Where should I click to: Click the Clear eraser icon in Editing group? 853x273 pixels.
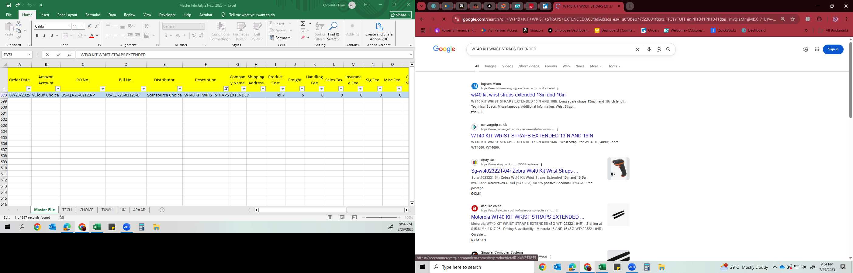pyautogui.click(x=303, y=38)
